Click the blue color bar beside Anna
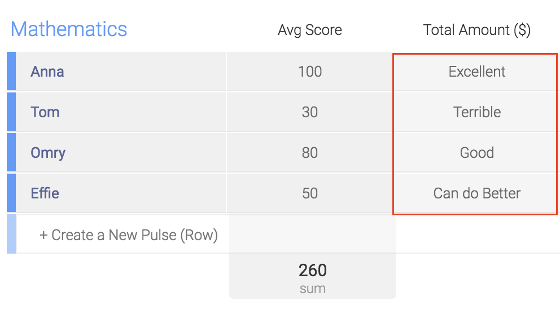Image resolution: width=560 pixels, height=310 pixels. pos(11,72)
